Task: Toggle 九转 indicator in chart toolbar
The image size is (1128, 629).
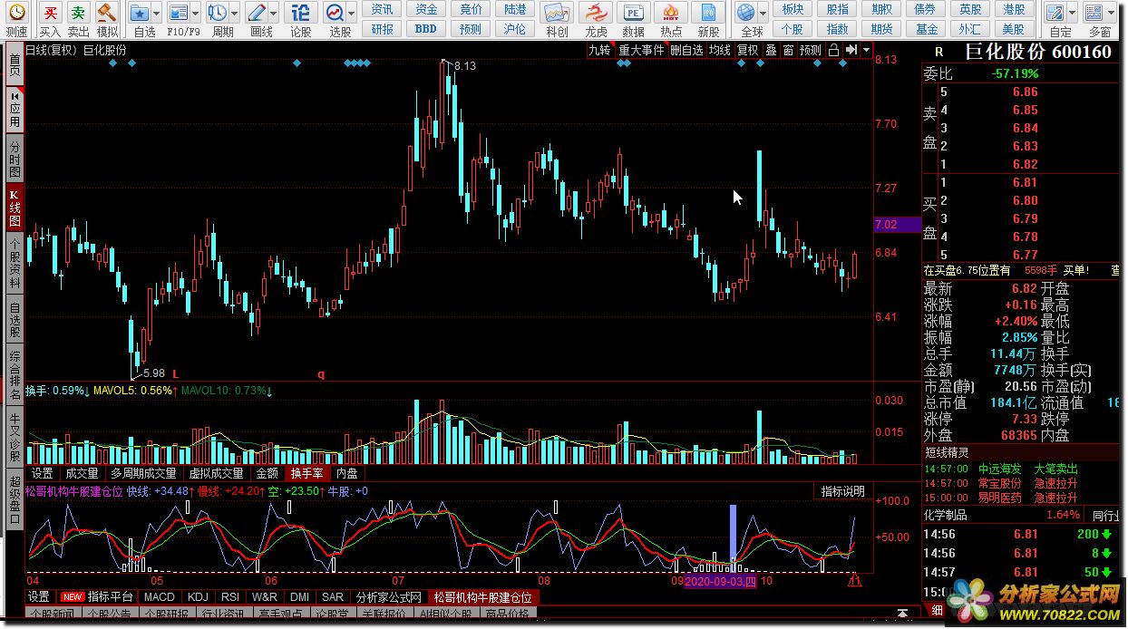Action: [599, 50]
